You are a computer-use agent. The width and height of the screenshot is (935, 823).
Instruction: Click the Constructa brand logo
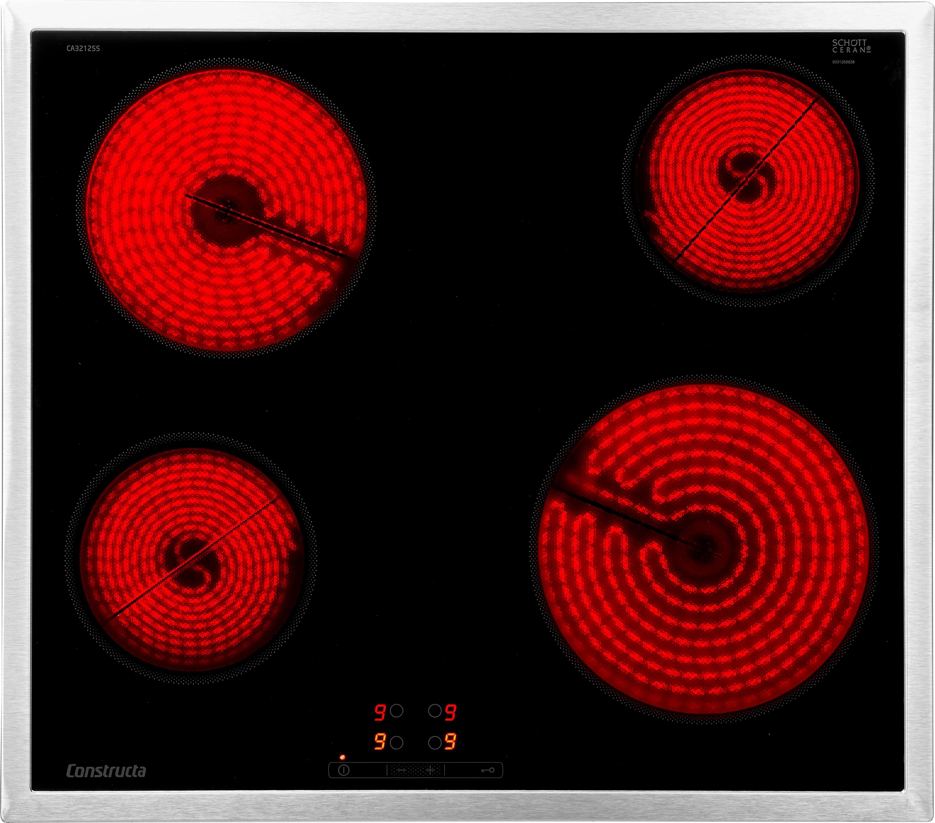106,771
